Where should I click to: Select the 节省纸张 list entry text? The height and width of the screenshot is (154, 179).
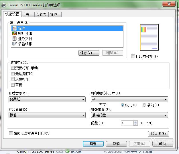tap(25, 44)
